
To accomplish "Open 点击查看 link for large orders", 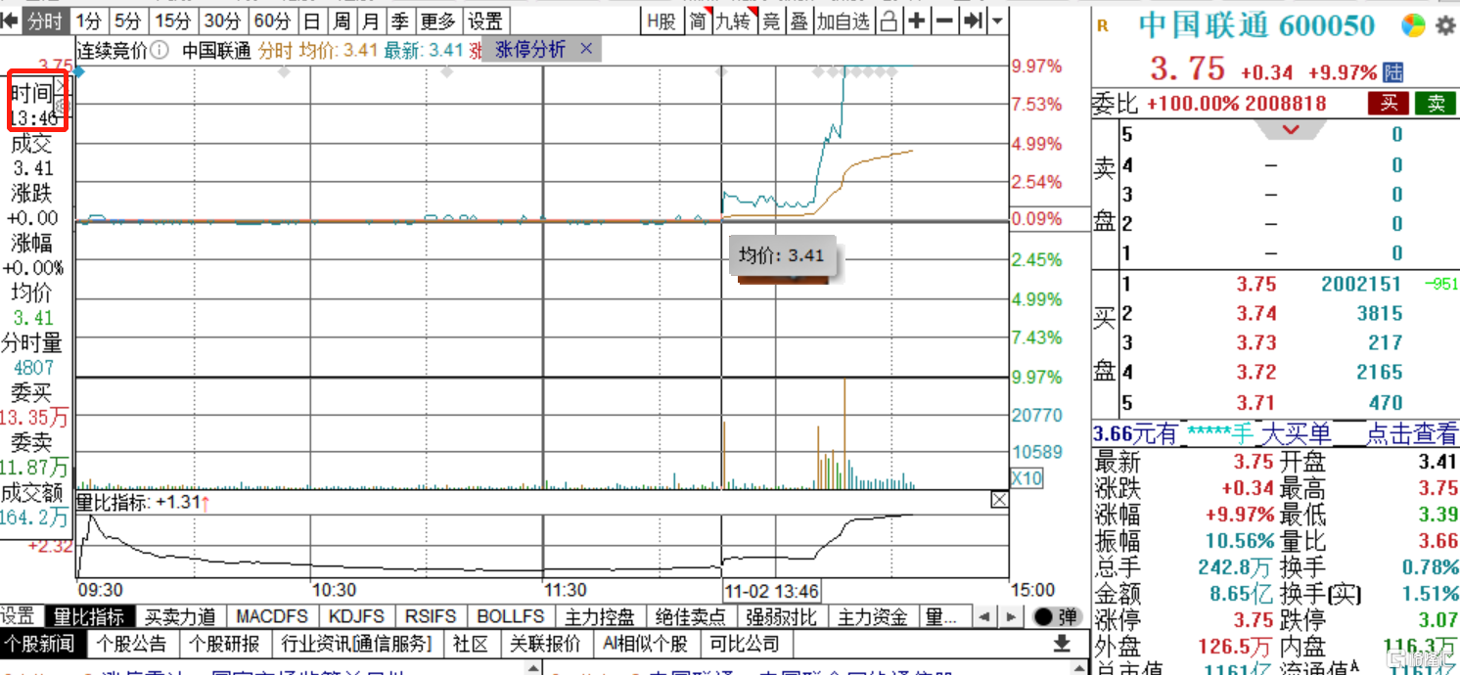I will 1412,434.
